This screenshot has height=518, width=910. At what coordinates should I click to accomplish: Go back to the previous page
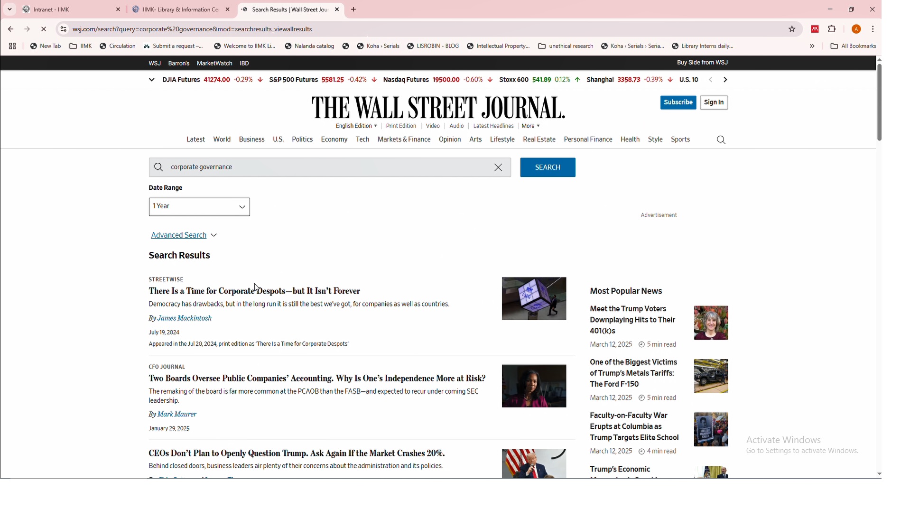pyautogui.click(x=10, y=29)
